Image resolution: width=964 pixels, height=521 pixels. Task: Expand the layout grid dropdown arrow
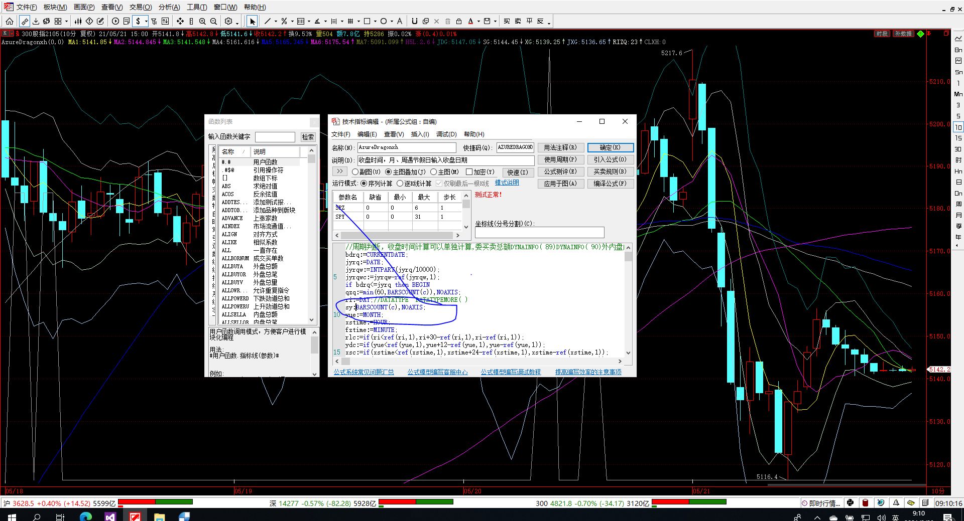tap(66, 22)
